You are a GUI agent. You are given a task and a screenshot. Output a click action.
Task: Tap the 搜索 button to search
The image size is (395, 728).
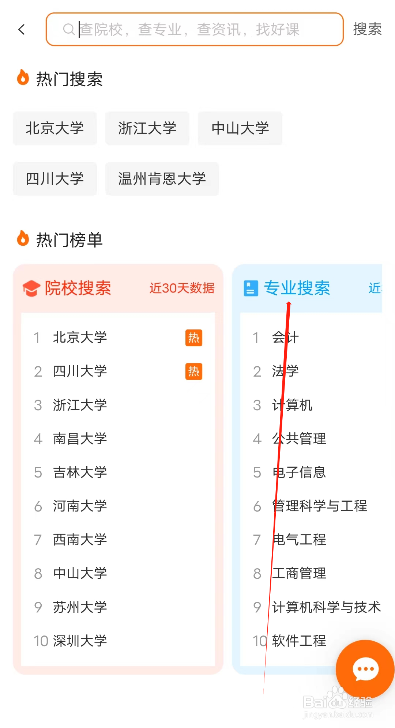tap(367, 29)
